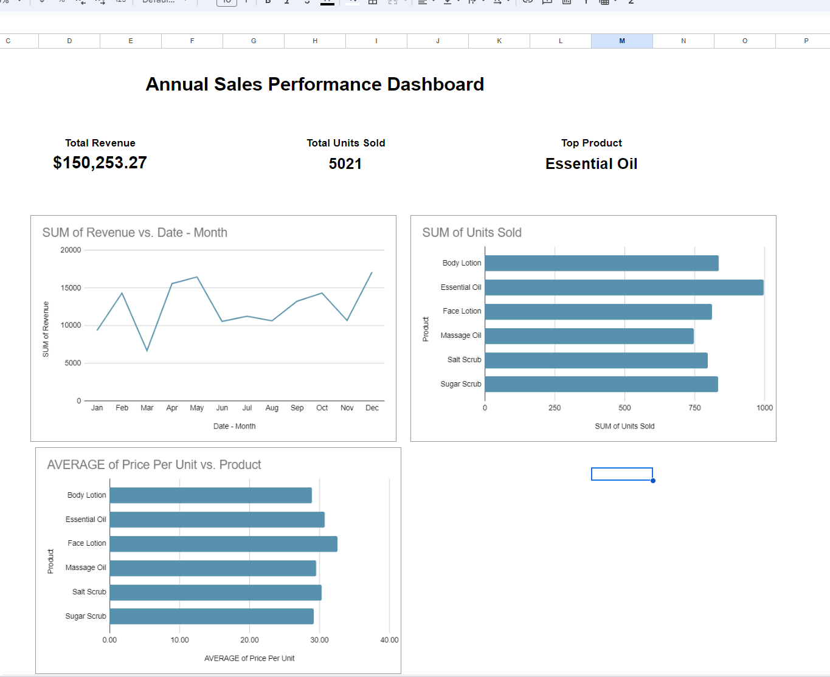Click the 'AVERAGE of Price Per Unit vs. Product' title
830x677 pixels.
tap(154, 465)
